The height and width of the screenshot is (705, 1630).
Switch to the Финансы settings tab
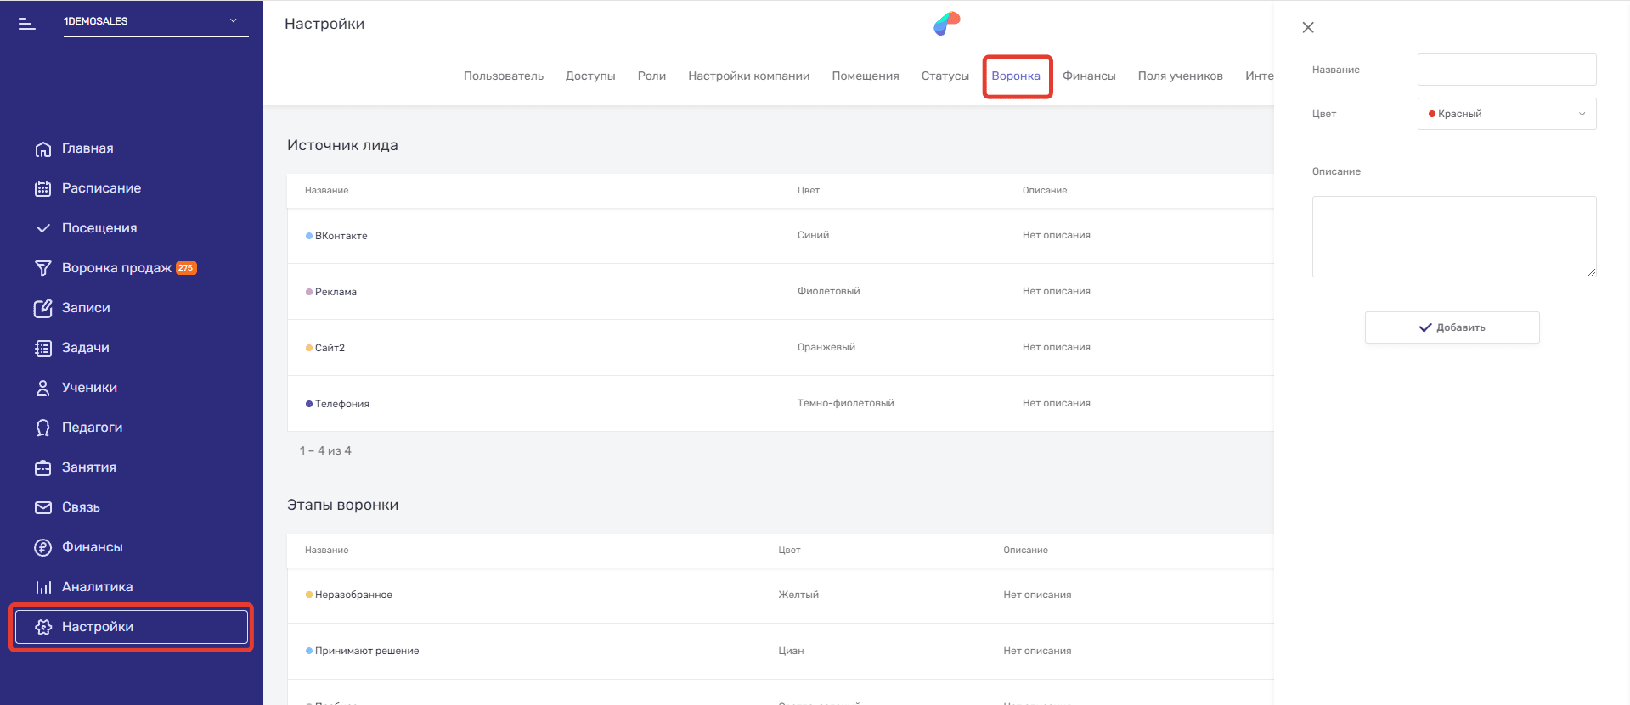tap(1088, 76)
